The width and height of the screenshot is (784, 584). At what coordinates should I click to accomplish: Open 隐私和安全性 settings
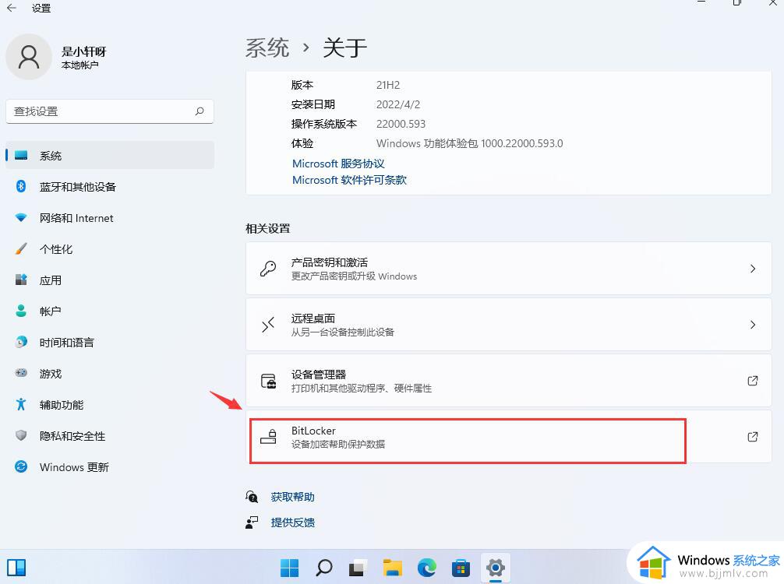(x=110, y=435)
